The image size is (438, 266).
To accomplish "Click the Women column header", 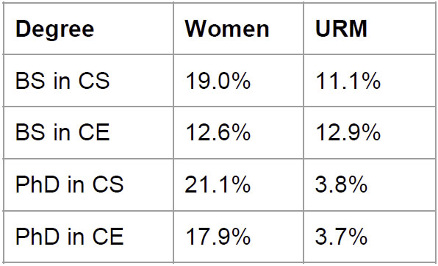I will click(227, 29).
